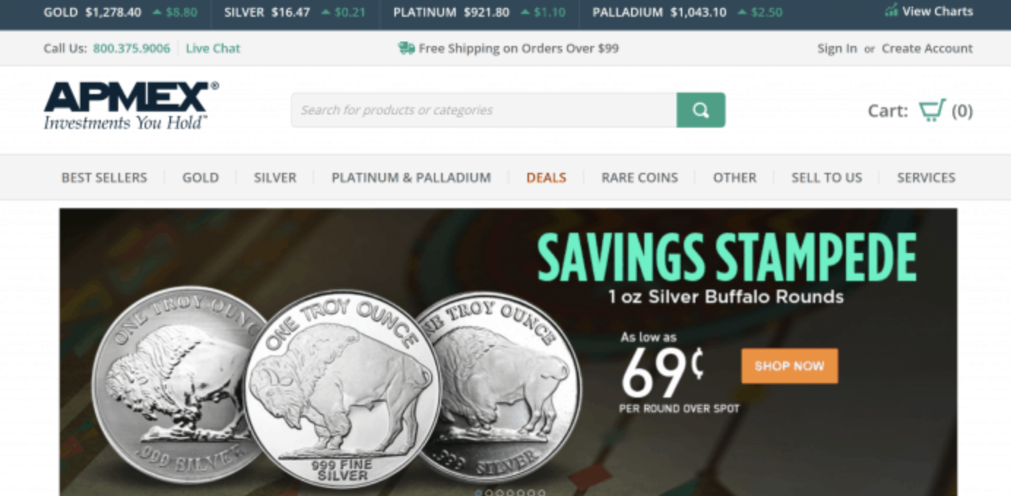The width and height of the screenshot is (1011, 496).
Task: Select the last carousel dot indicator
Action: 542,492
